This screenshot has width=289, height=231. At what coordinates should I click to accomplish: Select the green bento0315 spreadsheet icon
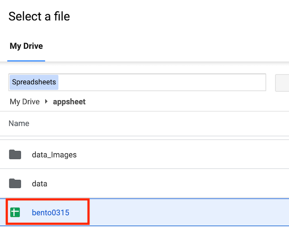15,212
